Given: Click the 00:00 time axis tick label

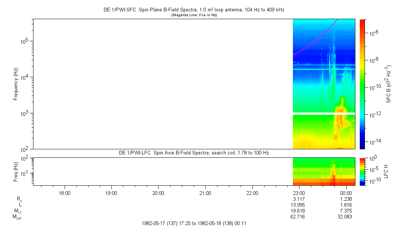Looking at the screenshot, I should pos(346,192).
